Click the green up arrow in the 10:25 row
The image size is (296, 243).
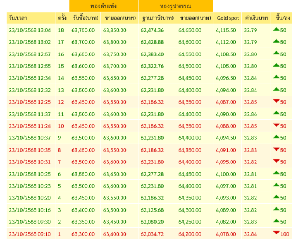(x=276, y=173)
